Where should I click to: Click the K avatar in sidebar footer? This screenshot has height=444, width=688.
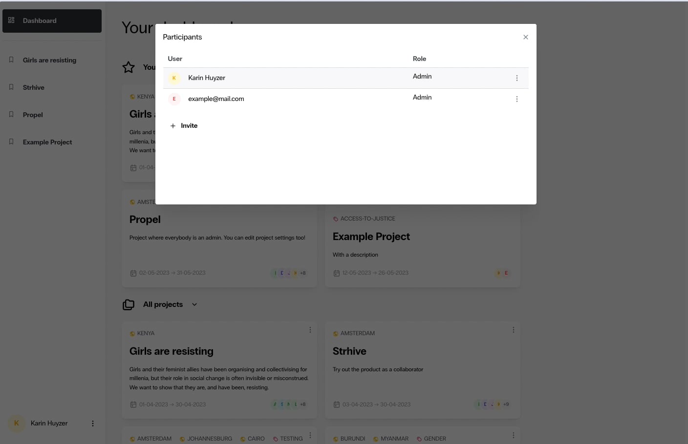pyautogui.click(x=17, y=423)
